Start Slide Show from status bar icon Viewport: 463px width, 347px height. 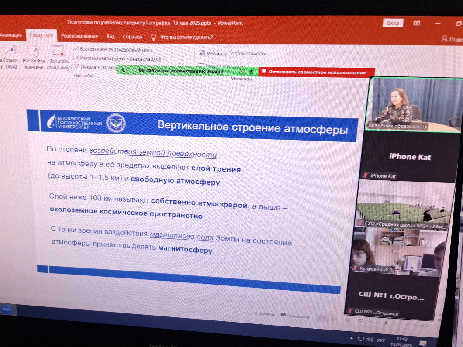tap(360, 321)
